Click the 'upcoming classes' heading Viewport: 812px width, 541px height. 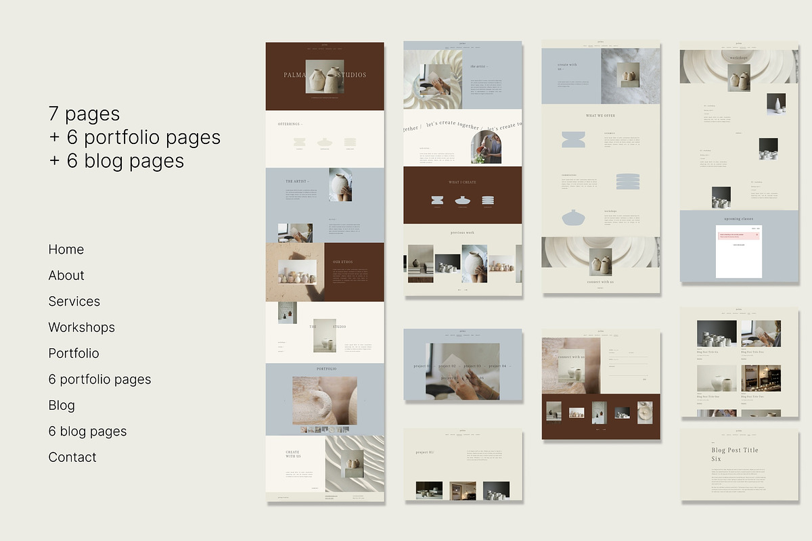click(739, 218)
